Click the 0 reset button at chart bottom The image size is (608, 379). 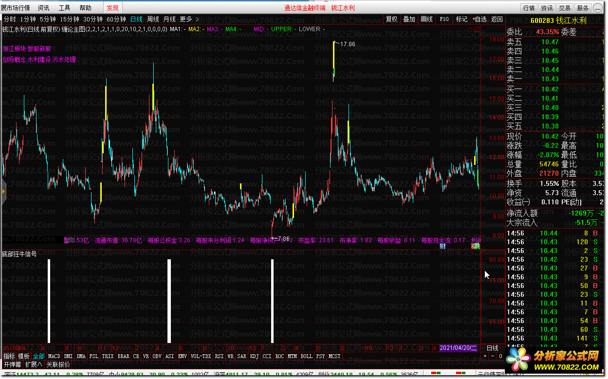click(500, 356)
